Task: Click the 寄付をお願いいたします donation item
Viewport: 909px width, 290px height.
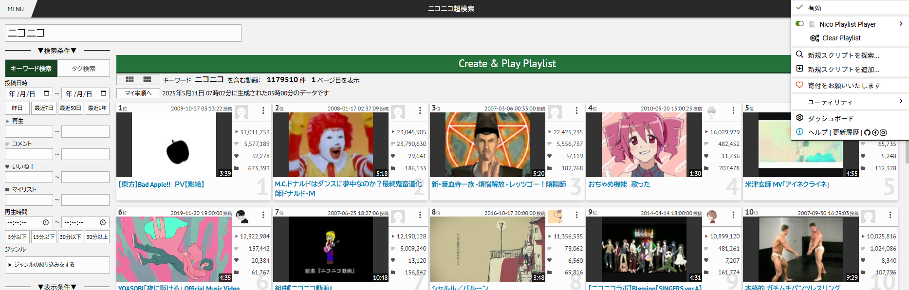Action: tap(850, 85)
